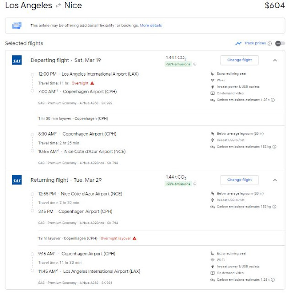291x293 pixels.
Task: Click the Track prices trend-line icon
Action: 238,43
